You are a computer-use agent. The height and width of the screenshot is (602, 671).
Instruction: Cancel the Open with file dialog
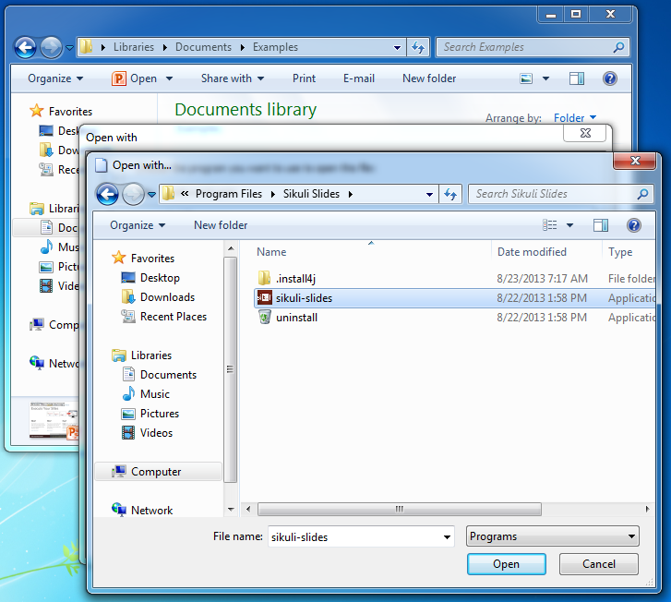point(599,564)
